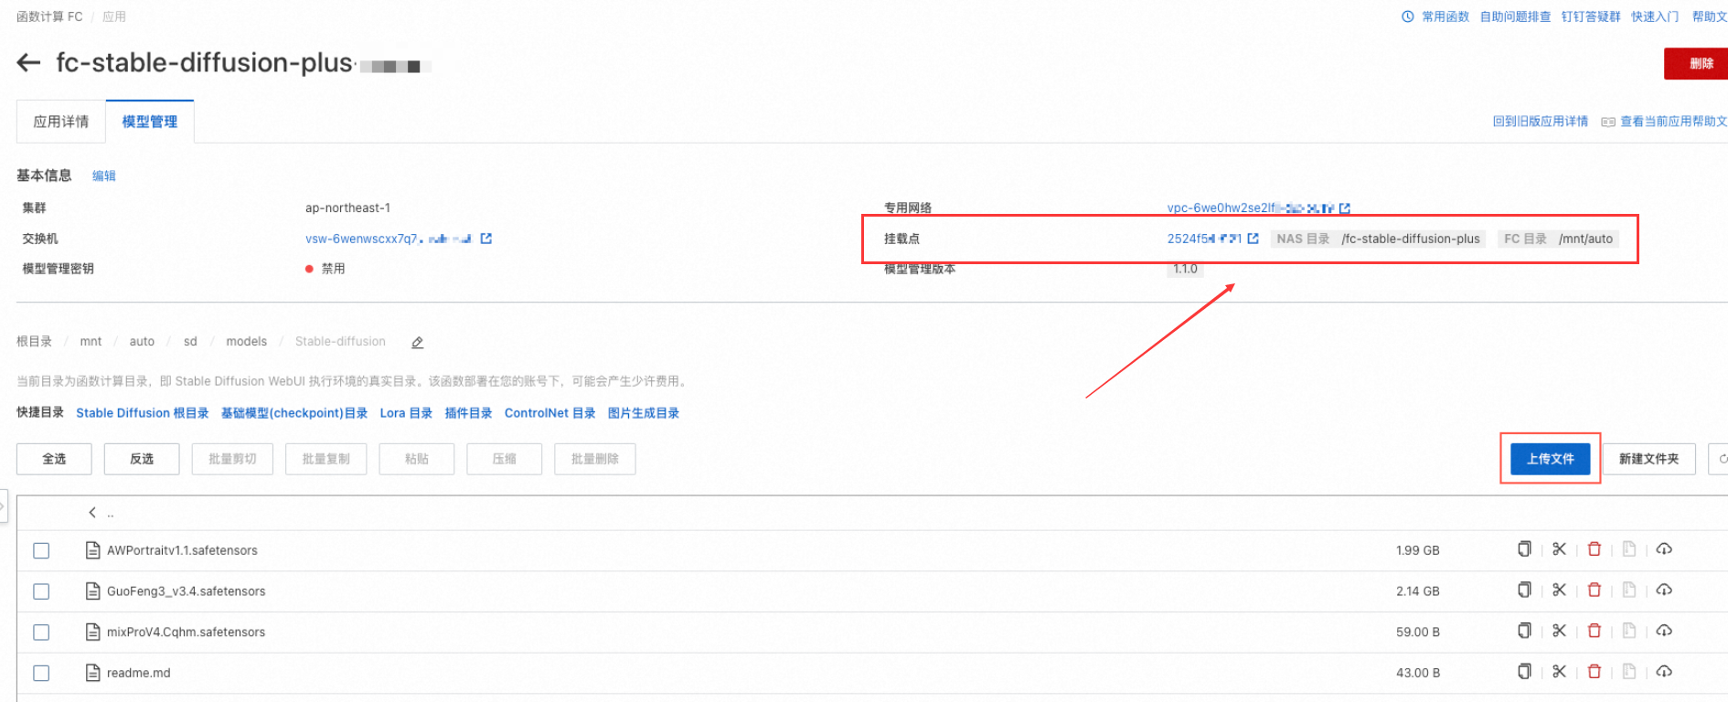Cut the readme.md file
Image resolution: width=1728 pixels, height=702 pixels.
tap(1559, 672)
